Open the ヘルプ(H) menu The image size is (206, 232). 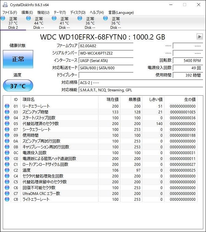(x=97, y=13)
